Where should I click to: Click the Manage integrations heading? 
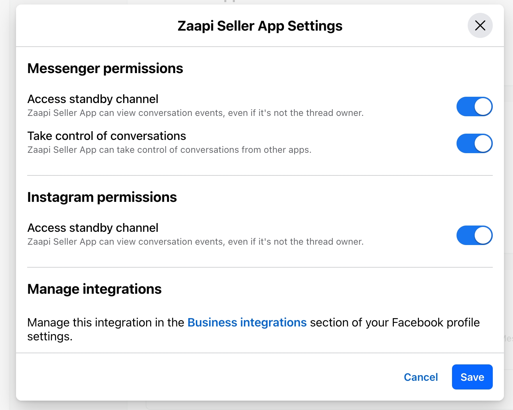tap(94, 289)
